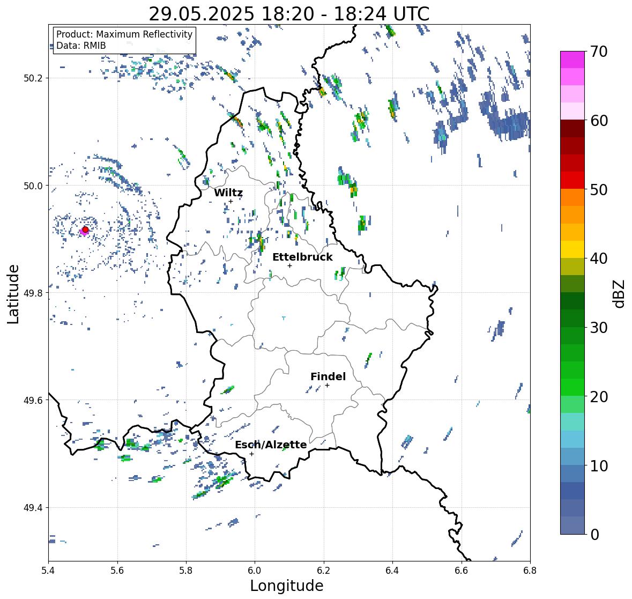Click the plus marker below the Ettelbruck label

[x=289, y=265]
